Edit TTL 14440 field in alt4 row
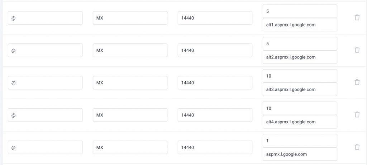Image resolution: width=367 pixels, height=165 pixels. click(215, 115)
